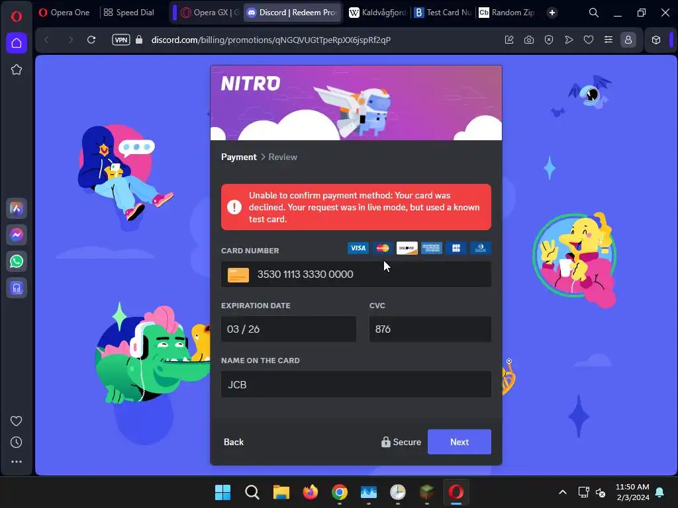Open the My Flow send arrow icon
The height and width of the screenshot is (508, 678).
pyautogui.click(x=569, y=40)
